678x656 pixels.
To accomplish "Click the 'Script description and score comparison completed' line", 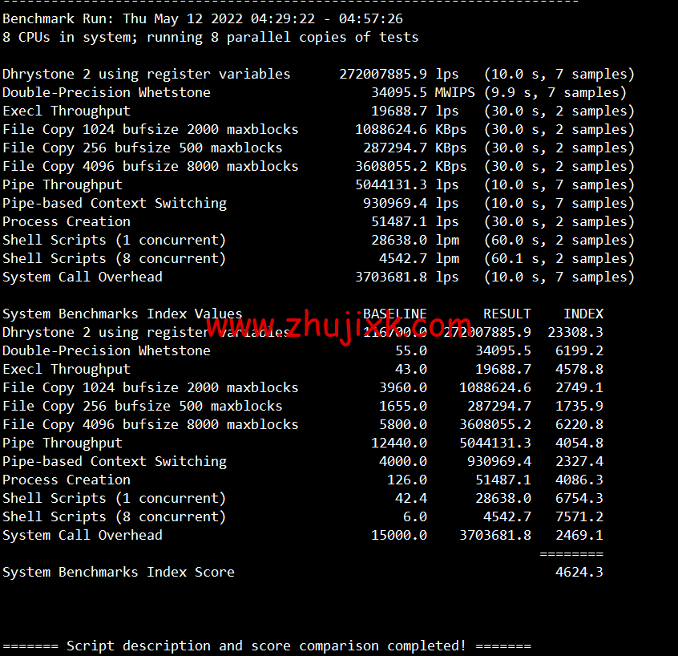I will 266,646.
